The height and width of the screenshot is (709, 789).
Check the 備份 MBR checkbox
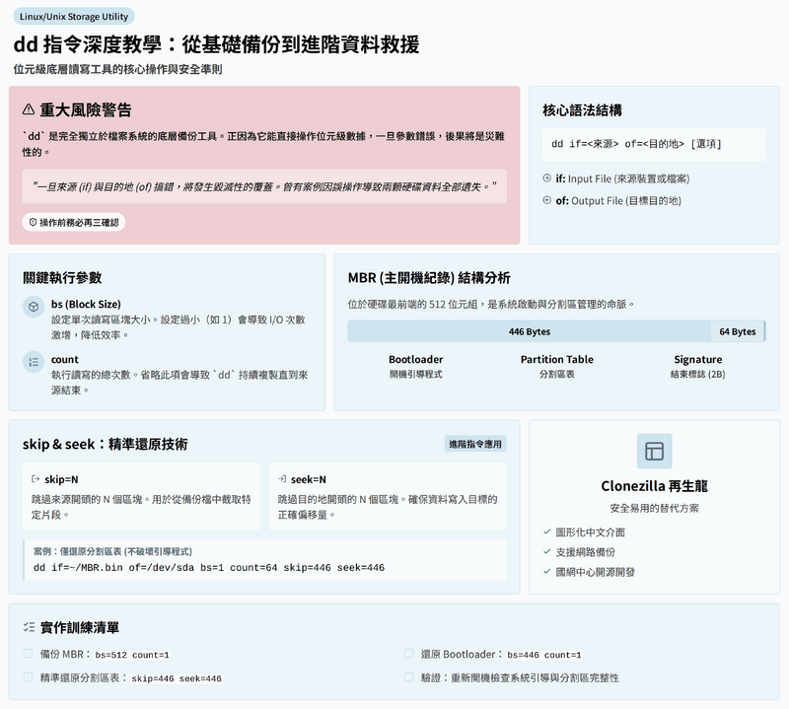pos(28,654)
